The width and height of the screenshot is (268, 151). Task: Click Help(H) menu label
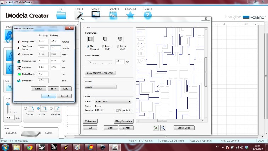pos(148,9)
